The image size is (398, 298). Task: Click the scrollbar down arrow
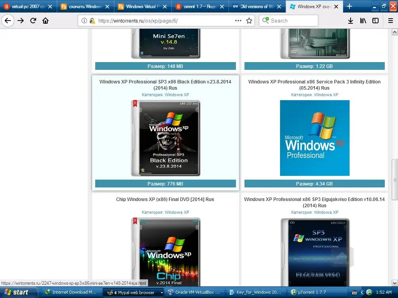pyautogui.click(x=395, y=283)
